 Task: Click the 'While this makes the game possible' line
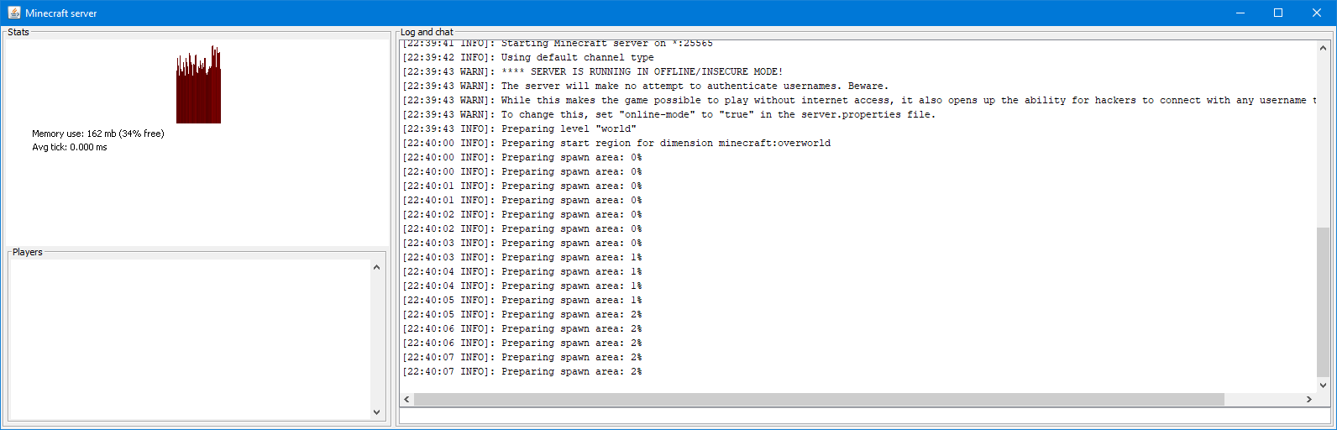(x=860, y=100)
